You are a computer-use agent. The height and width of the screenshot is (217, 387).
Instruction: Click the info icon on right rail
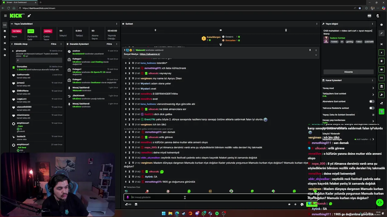382,25
